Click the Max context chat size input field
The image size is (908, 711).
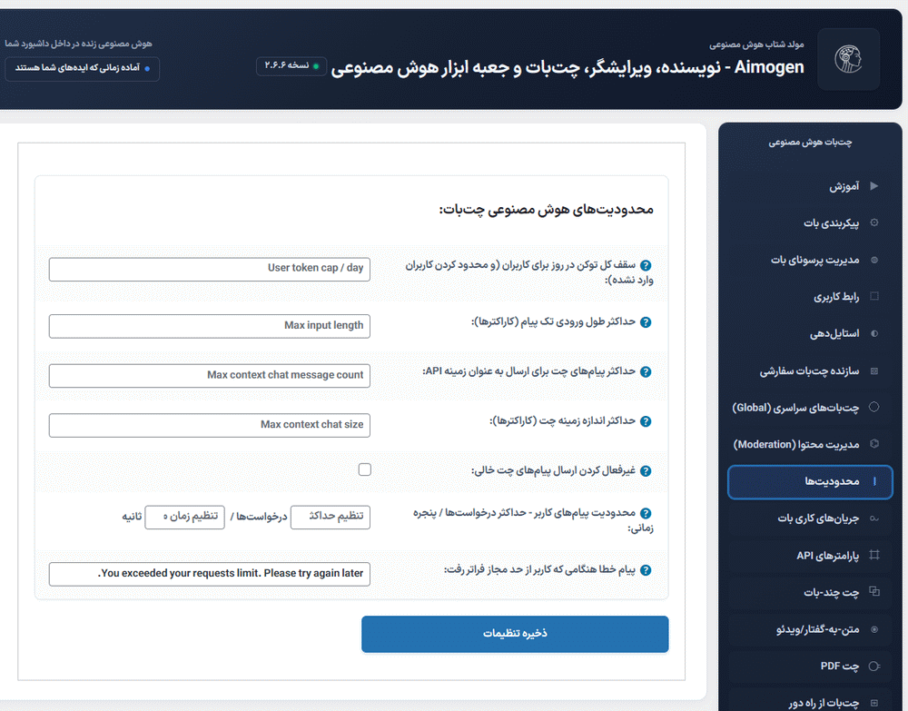[x=209, y=425]
